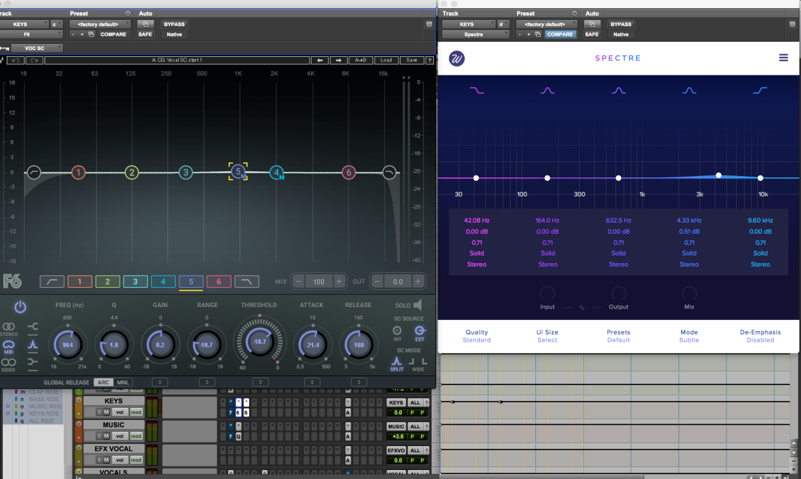Click the F6 undo arrow icon
The image size is (801, 479).
15,60
